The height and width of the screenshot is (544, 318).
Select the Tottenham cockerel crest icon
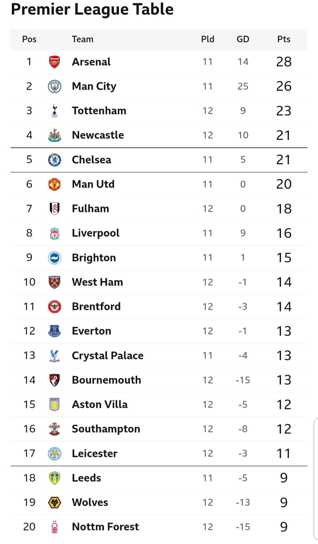click(x=55, y=111)
